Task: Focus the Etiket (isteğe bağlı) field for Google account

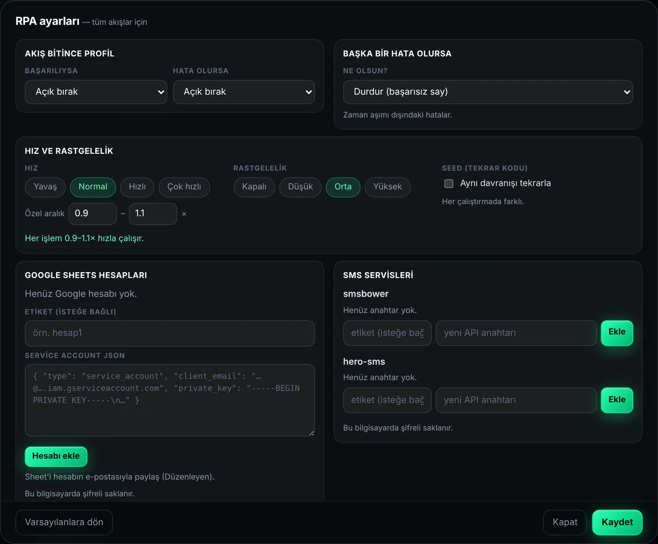Action: [170, 333]
